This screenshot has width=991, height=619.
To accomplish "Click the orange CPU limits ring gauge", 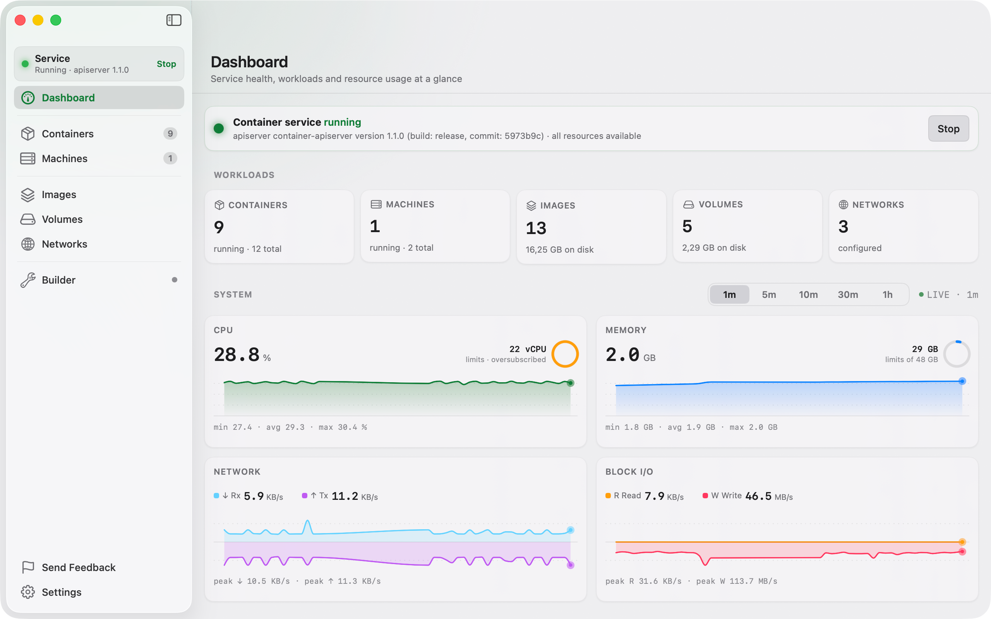I will (x=565, y=354).
